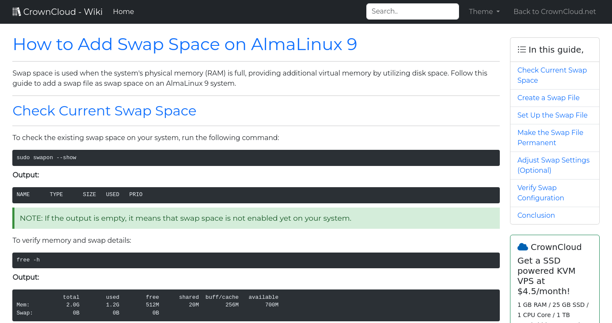Open the 'Check Current Swap Space' sidebar link
The image size is (612, 323).
click(x=552, y=75)
